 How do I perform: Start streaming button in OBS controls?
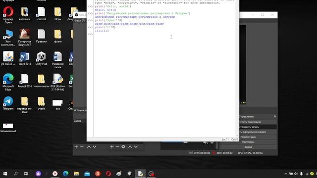[258, 122]
